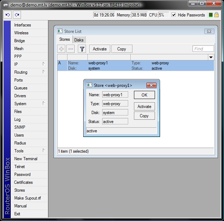Image resolution: width=224 pixels, height=221 pixels.
Task: Click the Name field containing web-proxy1
Action: pos(115,95)
